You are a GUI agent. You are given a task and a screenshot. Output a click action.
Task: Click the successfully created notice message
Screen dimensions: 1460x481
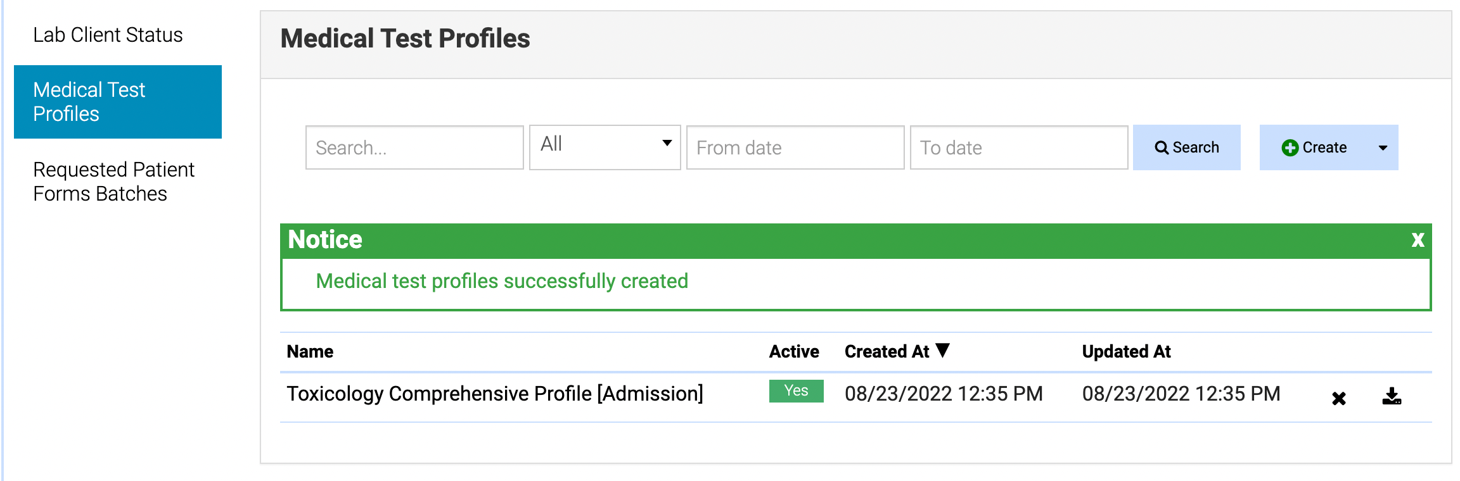502,281
